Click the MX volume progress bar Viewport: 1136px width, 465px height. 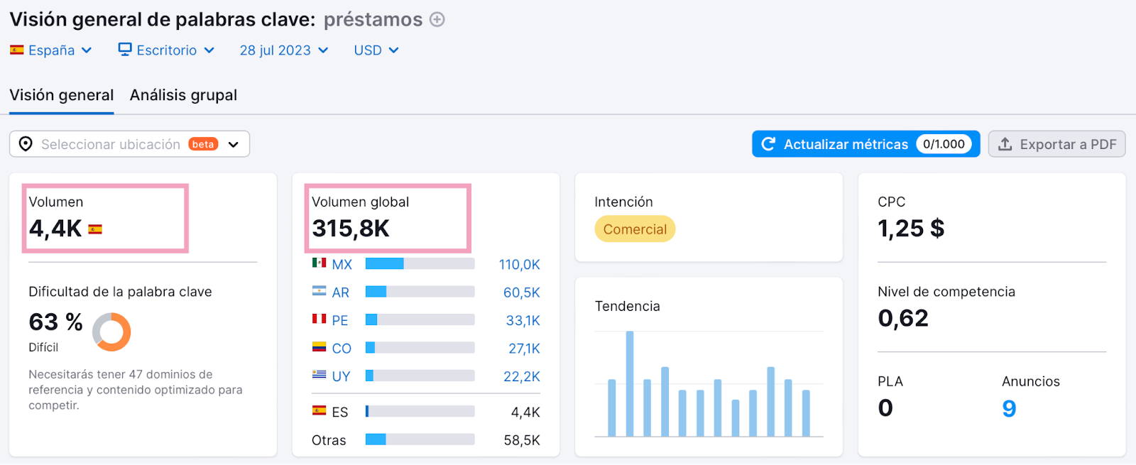pyautogui.click(x=420, y=264)
